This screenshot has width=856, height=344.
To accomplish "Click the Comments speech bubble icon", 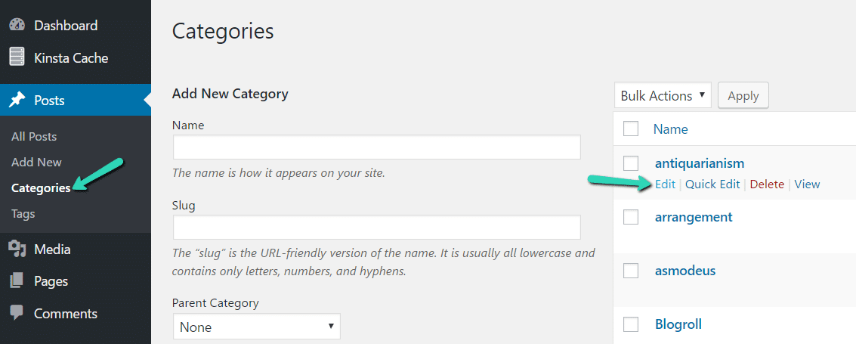I will pos(17,313).
